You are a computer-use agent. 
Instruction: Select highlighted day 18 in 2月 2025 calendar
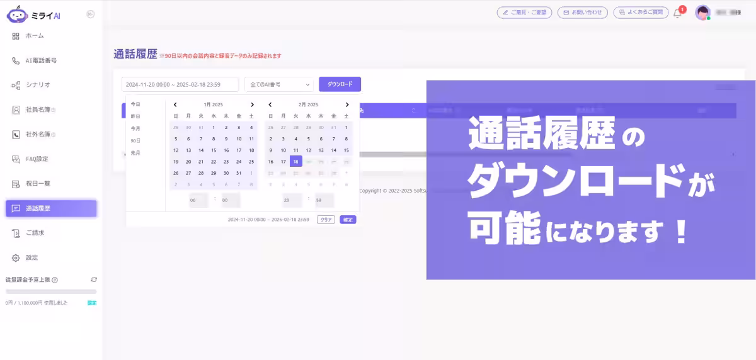(x=296, y=162)
